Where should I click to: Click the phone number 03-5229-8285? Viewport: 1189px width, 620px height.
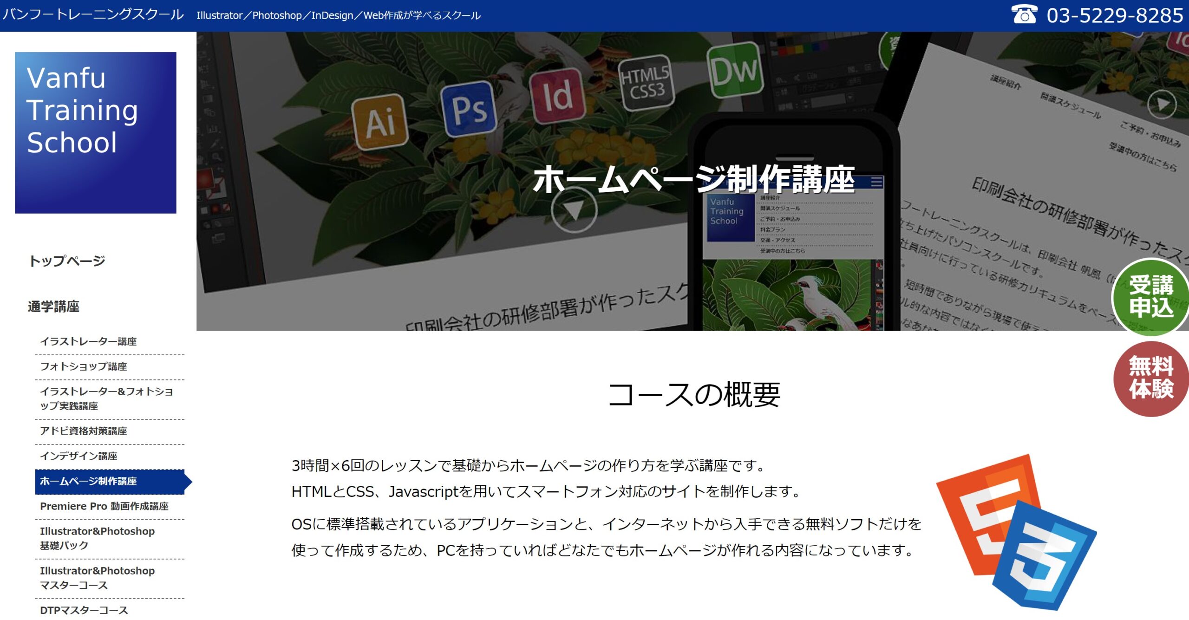click(1115, 15)
